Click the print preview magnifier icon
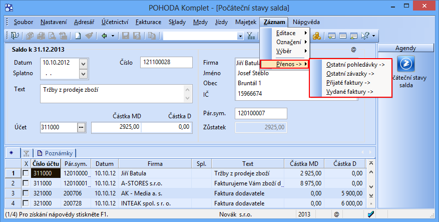The height and width of the screenshot is (222, 439). point(52,36)
